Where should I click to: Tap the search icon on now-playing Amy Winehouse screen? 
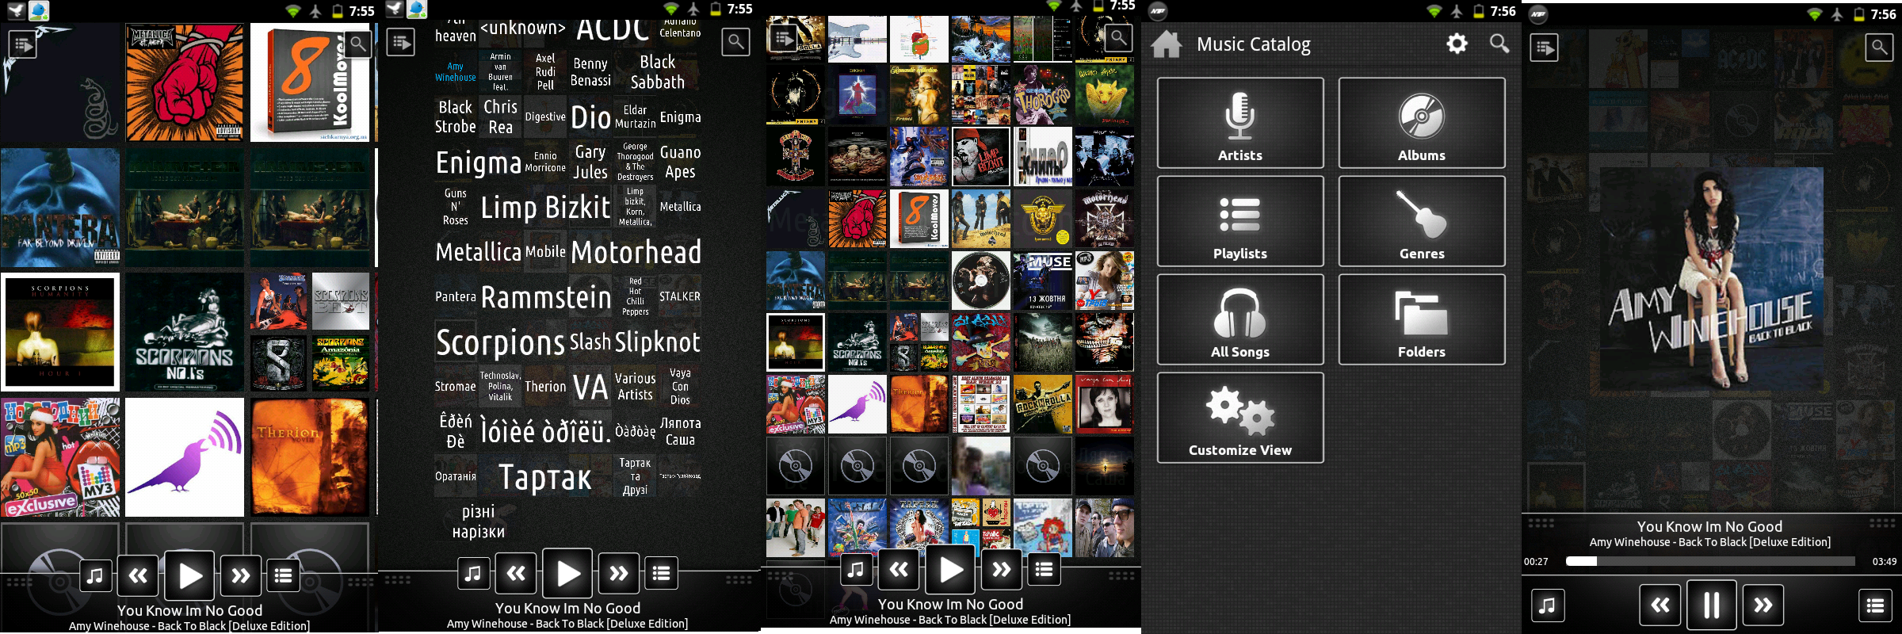1879,48
